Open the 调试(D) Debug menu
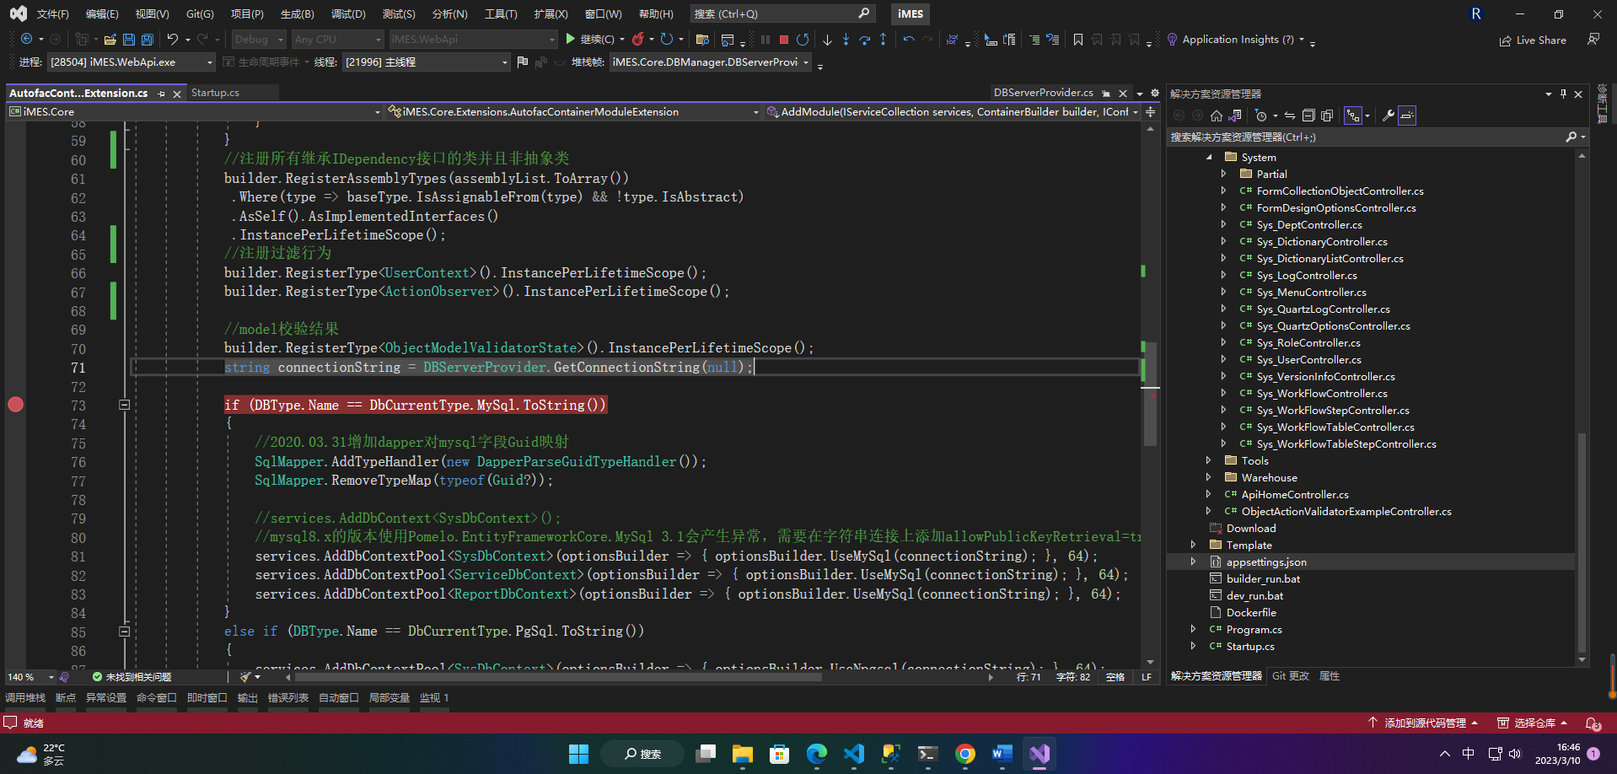1617x774 pixels. (347, 14)
